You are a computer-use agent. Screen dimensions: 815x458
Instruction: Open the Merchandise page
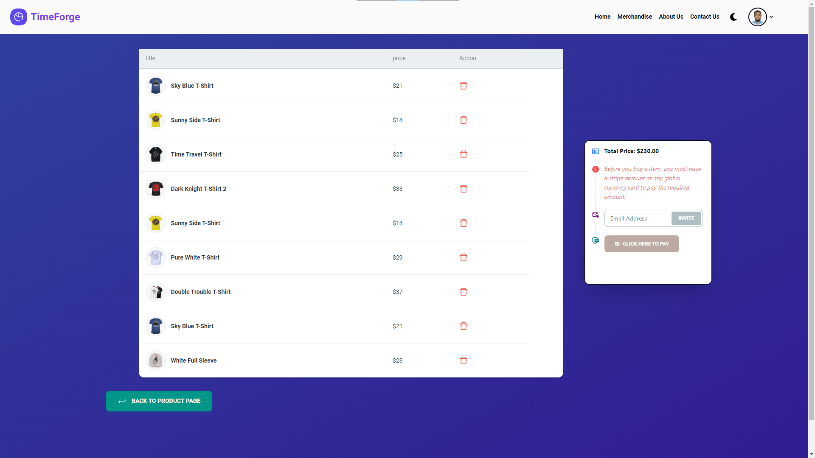[635, 17]
